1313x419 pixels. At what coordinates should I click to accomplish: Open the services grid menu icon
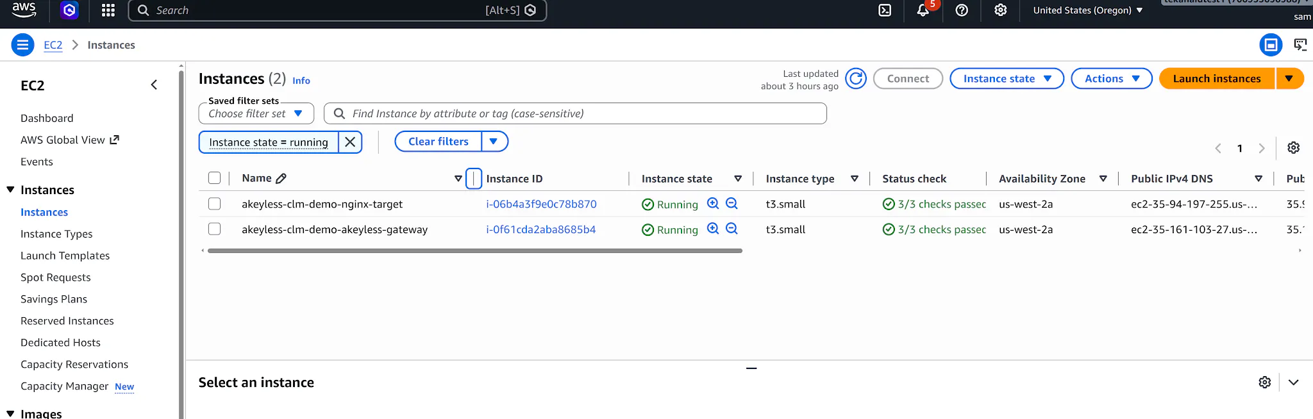[x=108, y=10]
